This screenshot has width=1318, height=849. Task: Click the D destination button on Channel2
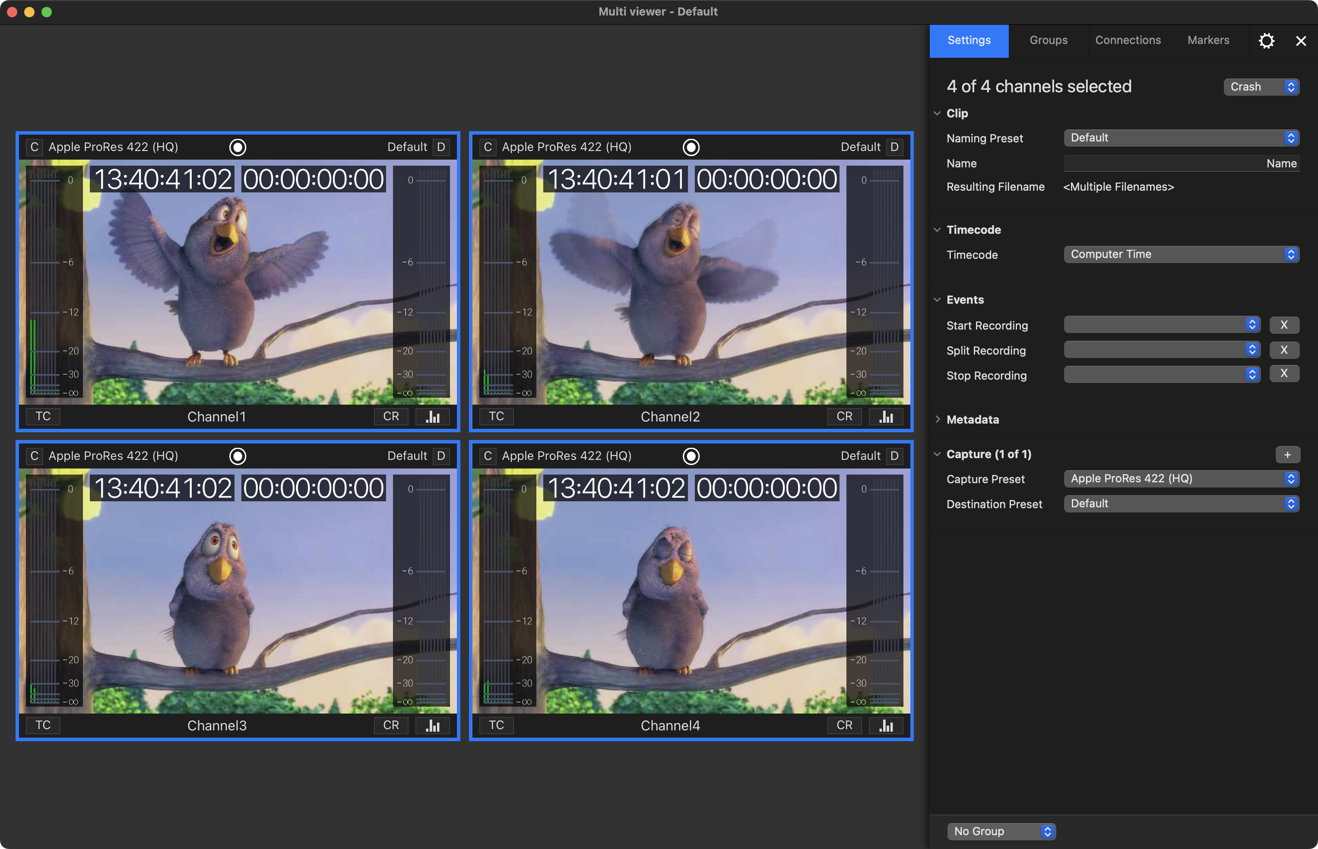895,147
